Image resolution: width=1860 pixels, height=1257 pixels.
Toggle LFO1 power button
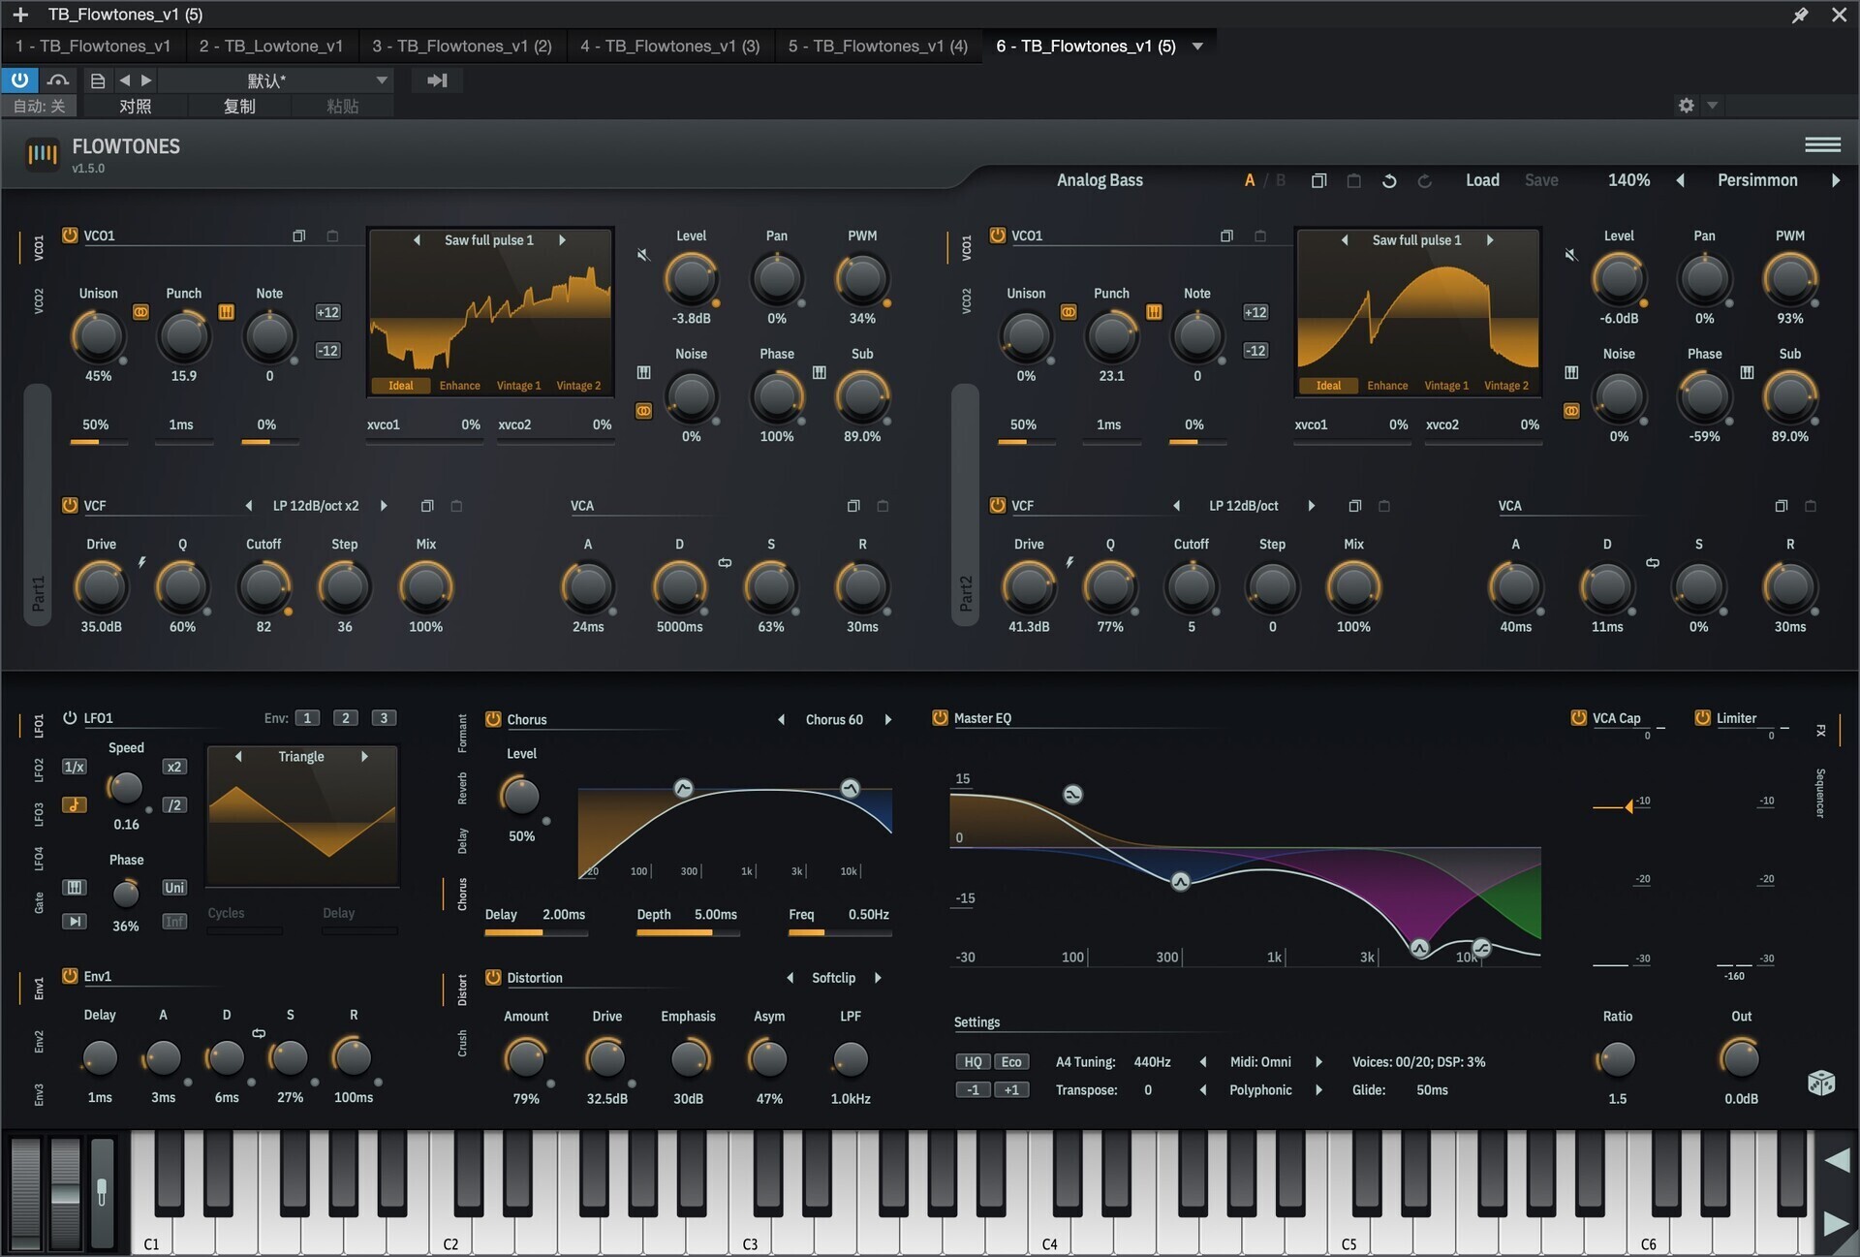[70, 717]
